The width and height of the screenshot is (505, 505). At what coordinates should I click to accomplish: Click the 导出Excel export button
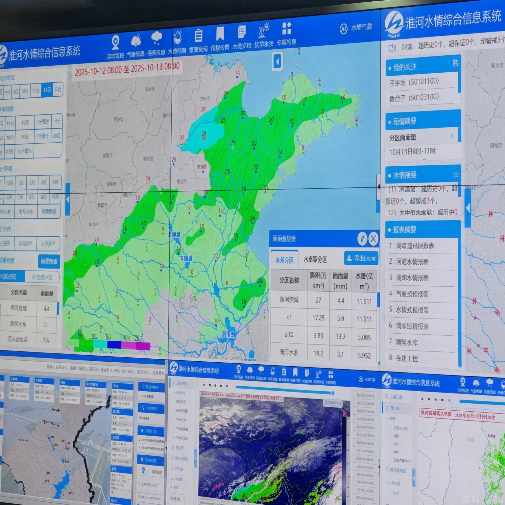click(x=361, y=258)
